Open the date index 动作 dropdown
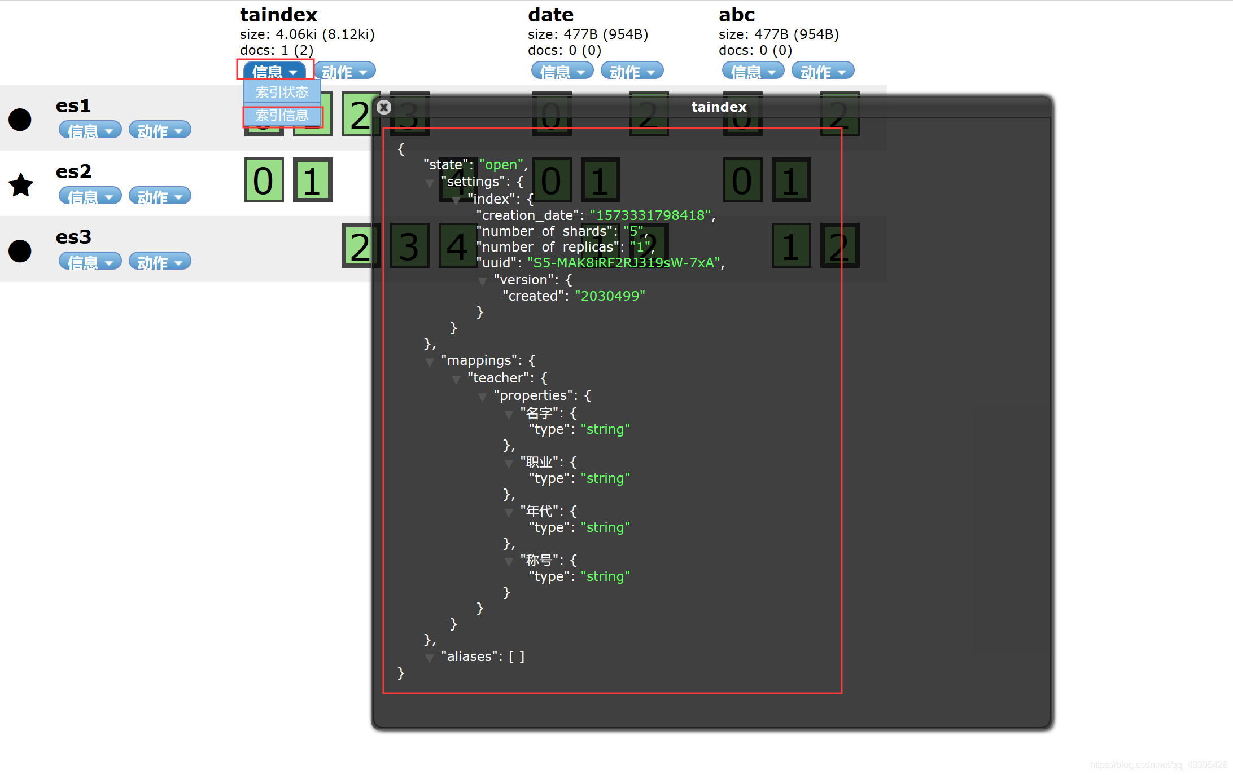 coord(632,71)
